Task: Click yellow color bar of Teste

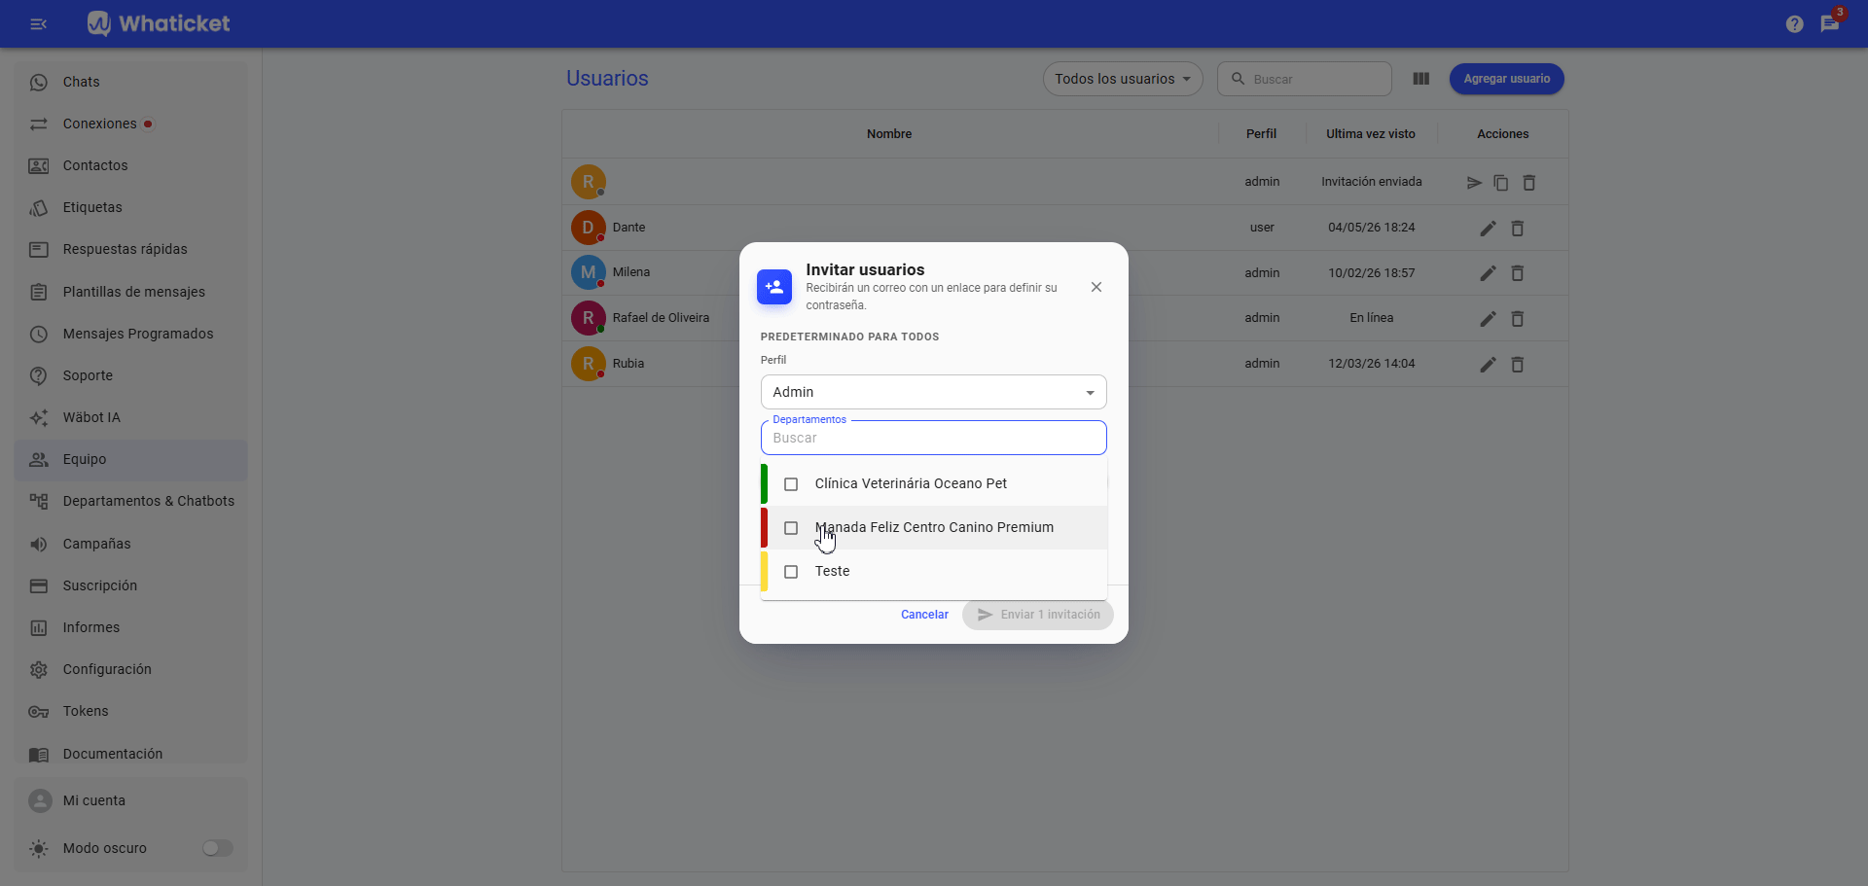Action: tap(764, 572)
